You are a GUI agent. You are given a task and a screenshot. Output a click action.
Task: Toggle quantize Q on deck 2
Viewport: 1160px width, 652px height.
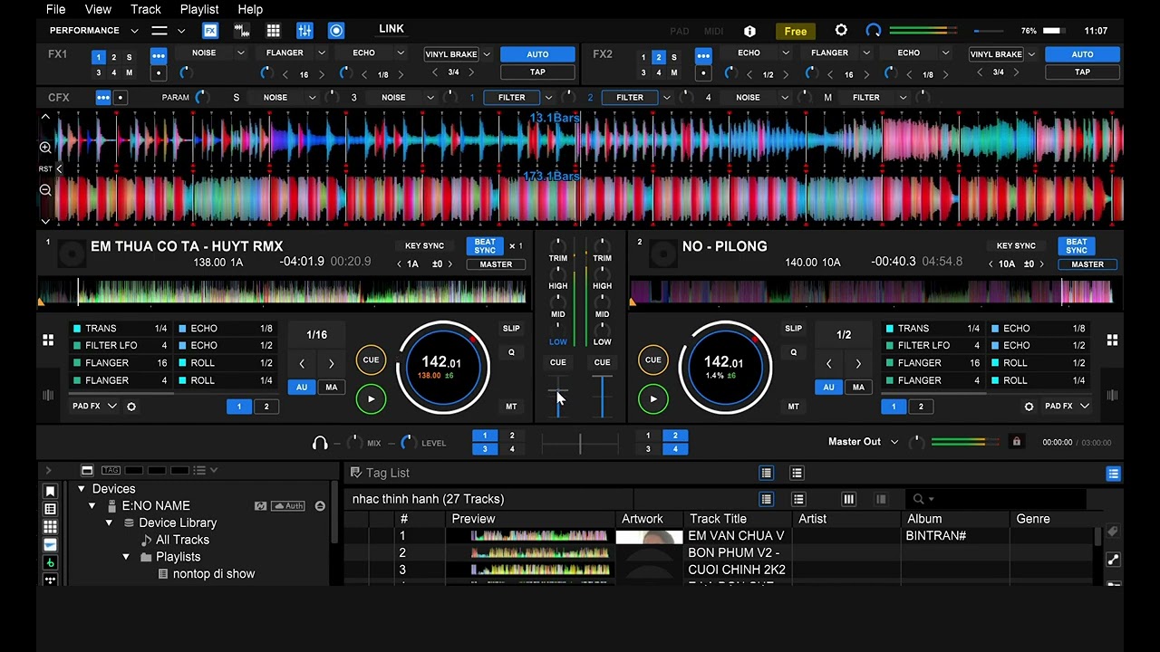793,352
